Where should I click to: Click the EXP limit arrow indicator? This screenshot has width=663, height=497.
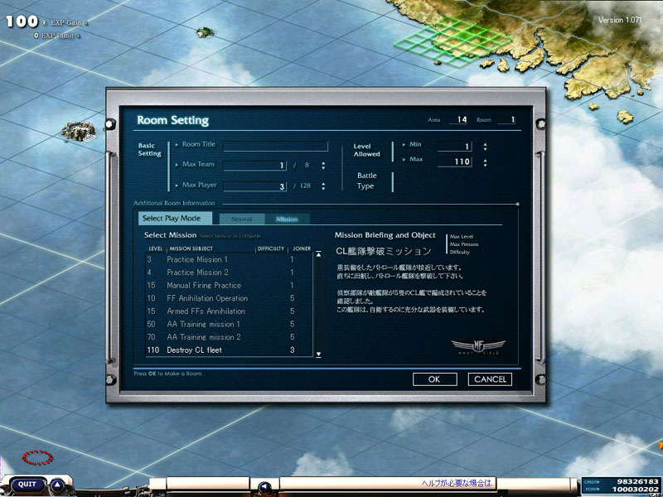click(77, 36)
